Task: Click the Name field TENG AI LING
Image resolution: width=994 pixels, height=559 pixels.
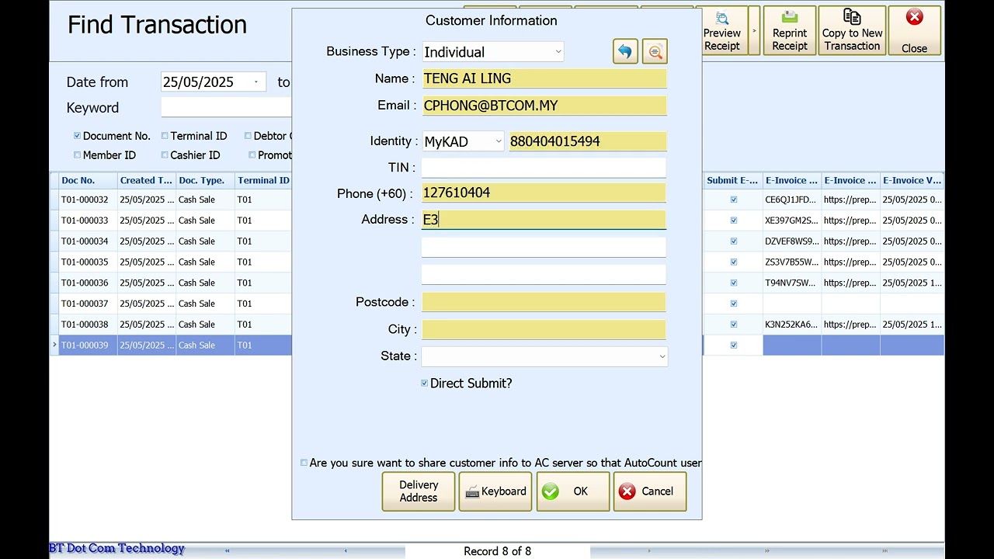Action: pyautogui.click(x=544, y=78)
